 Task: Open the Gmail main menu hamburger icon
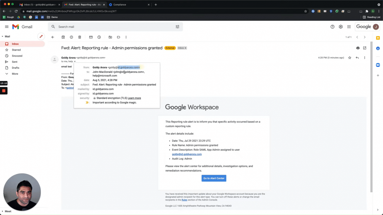[7, 27]
